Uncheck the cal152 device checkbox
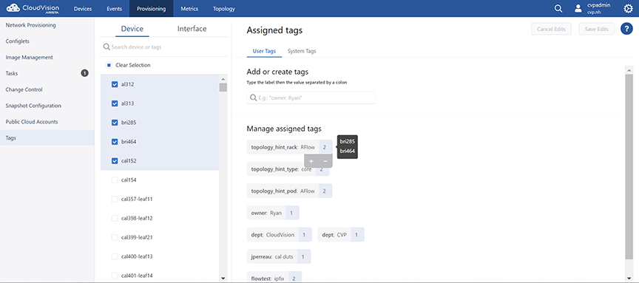This screenshot has width=639, height=283. pos(115,161)
